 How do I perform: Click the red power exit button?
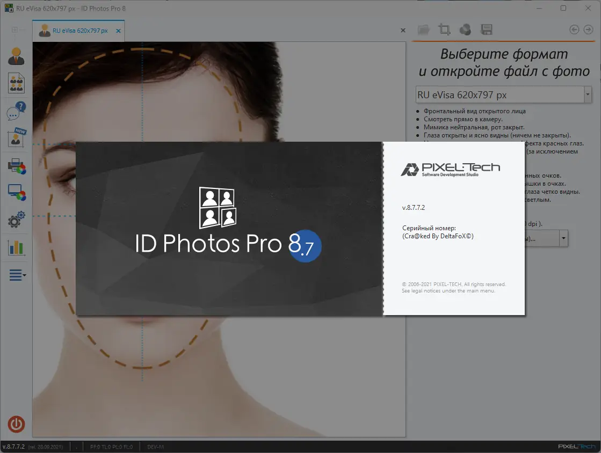16,424
